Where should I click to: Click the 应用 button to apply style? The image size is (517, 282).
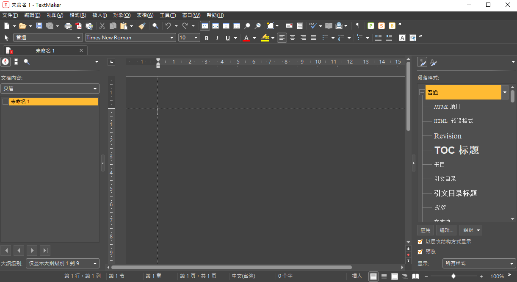[425, 230]
